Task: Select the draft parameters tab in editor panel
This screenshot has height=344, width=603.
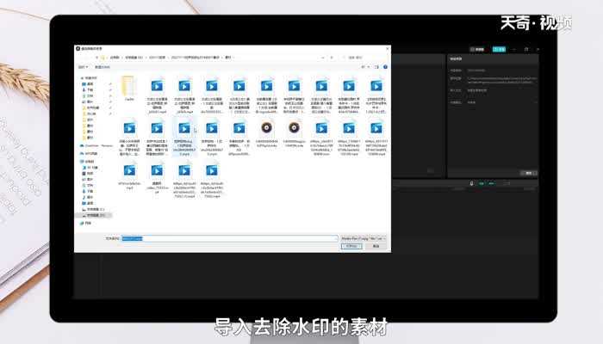Action: pyautogui.click(x=456, y=59)
